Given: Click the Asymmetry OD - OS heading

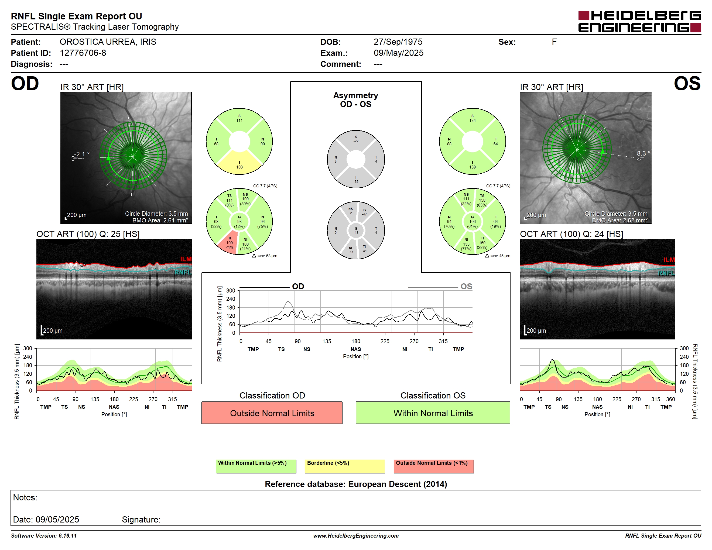Looking at the screenshot, I should pos(356,100).
